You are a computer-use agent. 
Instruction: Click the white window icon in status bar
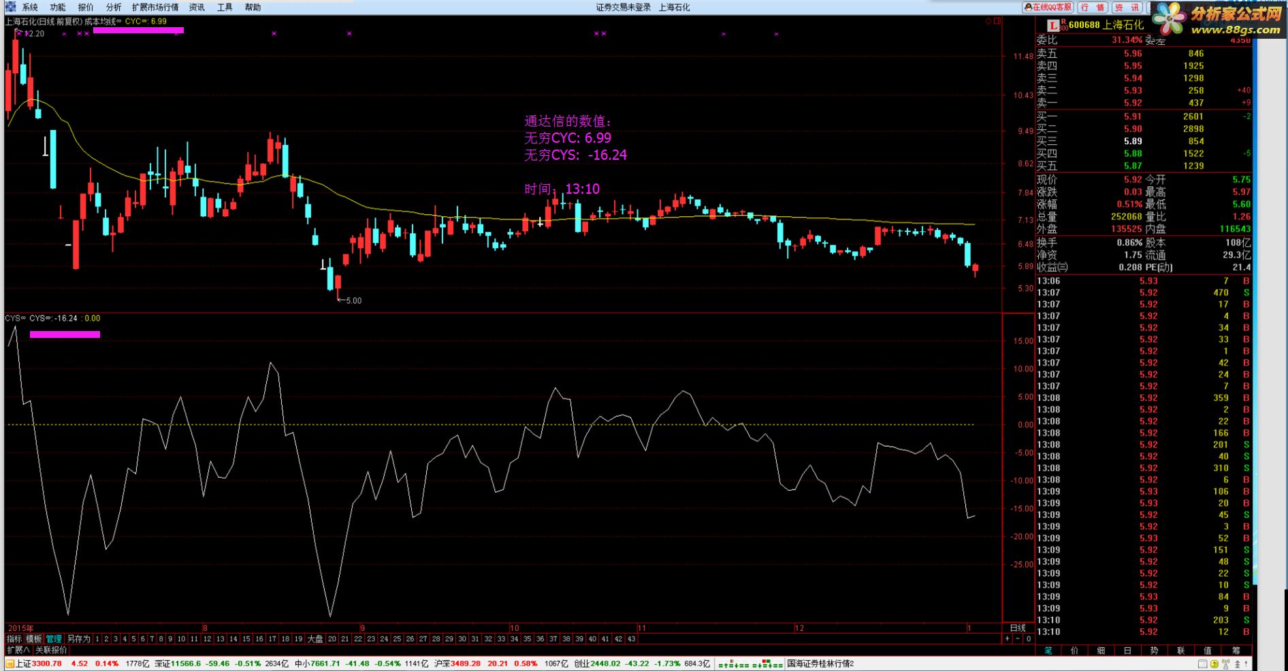[1203, 664]
